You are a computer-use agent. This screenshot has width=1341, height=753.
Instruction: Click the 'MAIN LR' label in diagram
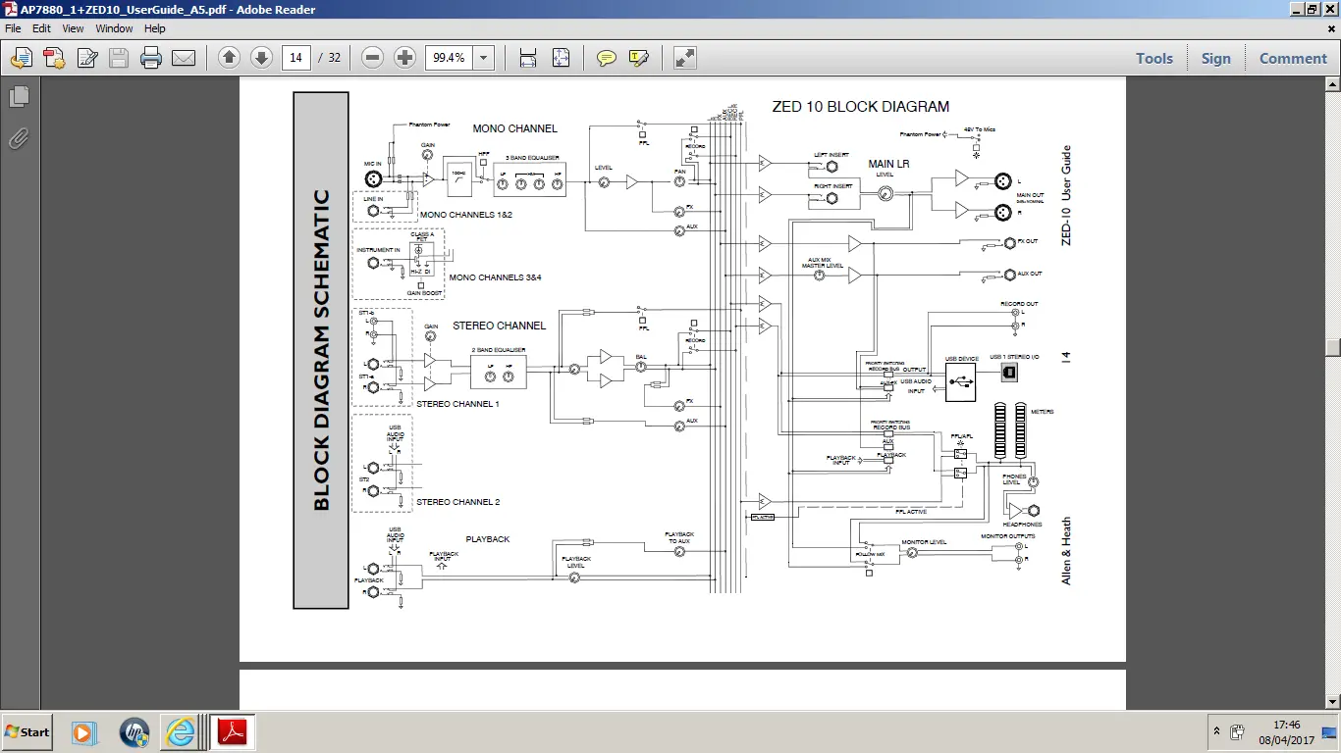(888, 164)
